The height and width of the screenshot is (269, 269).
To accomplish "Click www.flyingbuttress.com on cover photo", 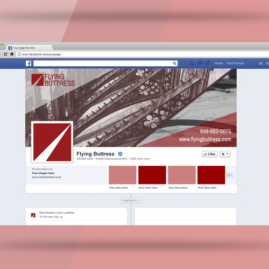I will 205,139.
